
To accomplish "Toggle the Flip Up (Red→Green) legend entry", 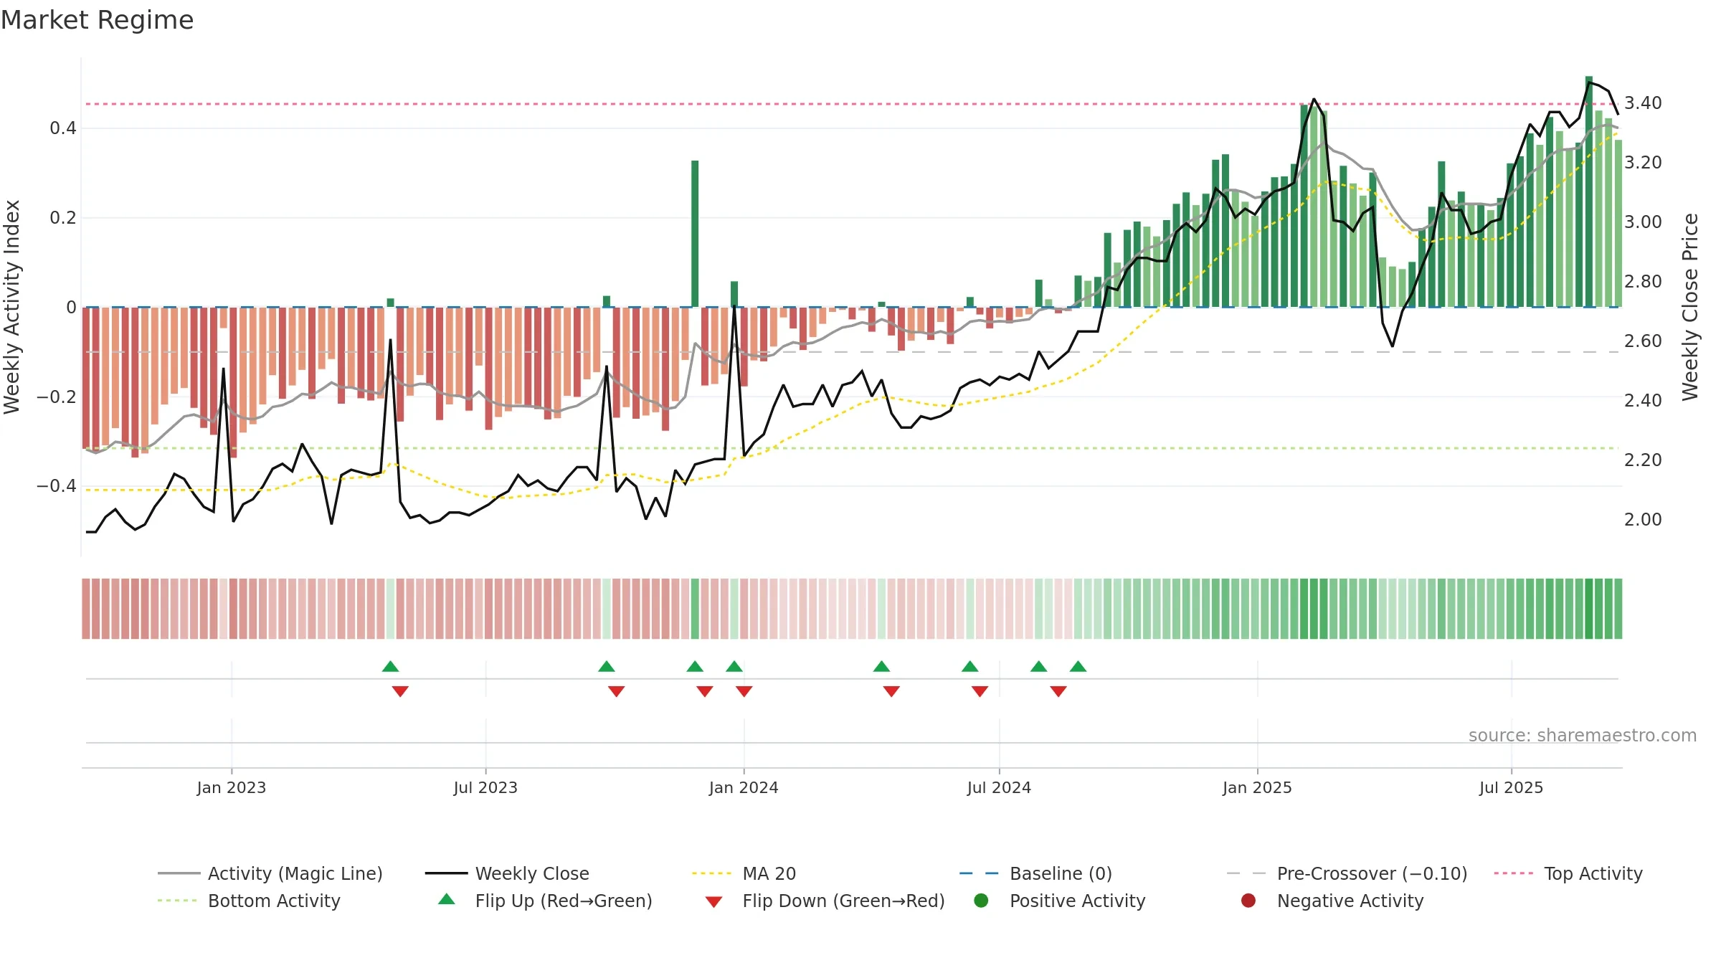I will 545,901.
